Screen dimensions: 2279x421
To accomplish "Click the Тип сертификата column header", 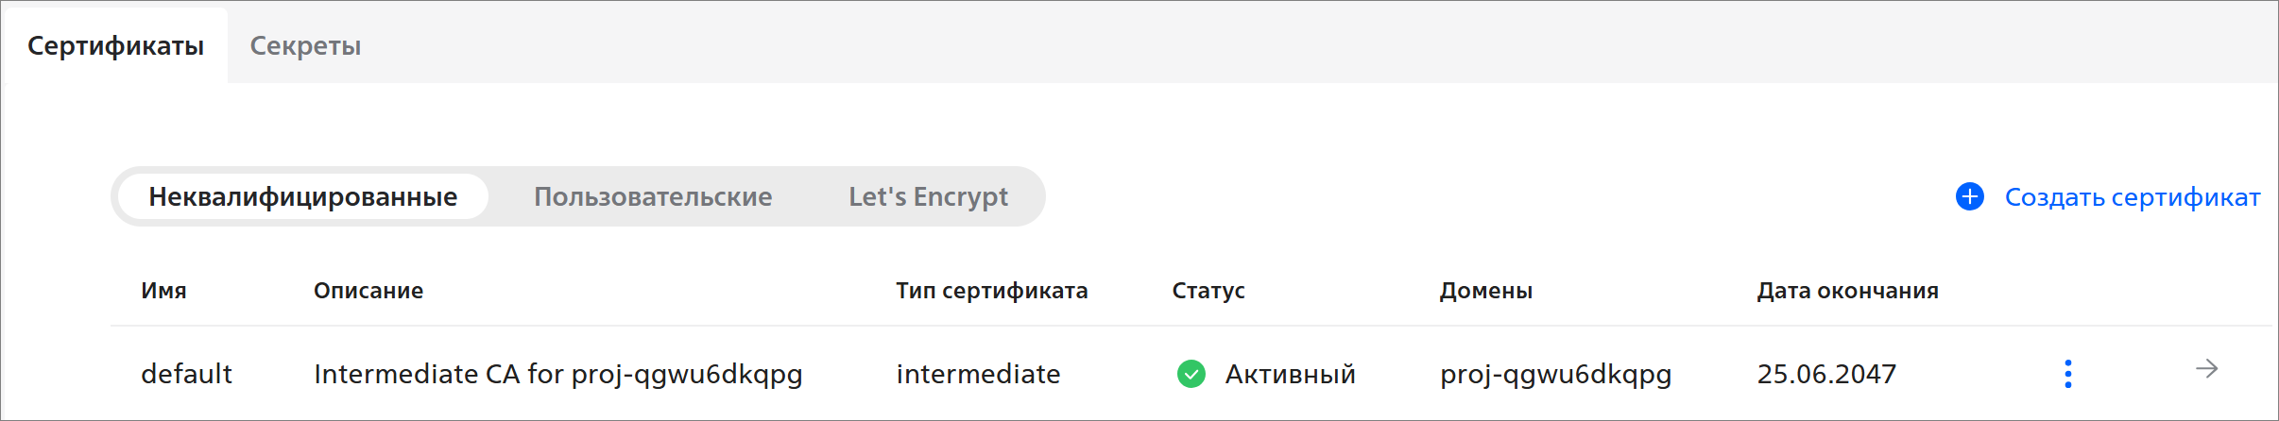I will (x=992, y=291).
